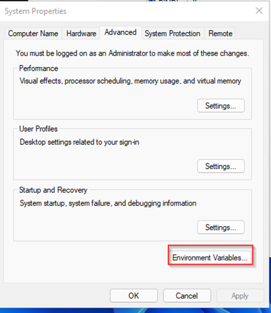Click the desktop settings sign-in description

(80, 142)
